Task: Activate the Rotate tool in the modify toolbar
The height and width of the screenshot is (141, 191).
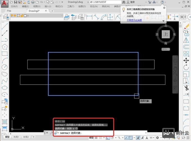Action: 186,67
